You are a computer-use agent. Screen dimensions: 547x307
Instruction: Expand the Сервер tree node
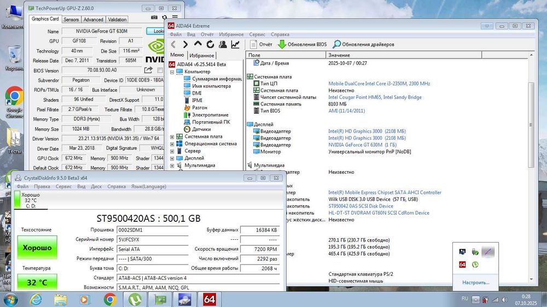pos(172,151)
